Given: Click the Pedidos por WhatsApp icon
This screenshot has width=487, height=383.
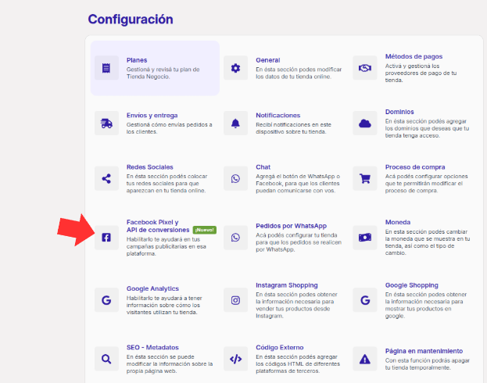Looking at the screenshot, I should coord(236,238).
